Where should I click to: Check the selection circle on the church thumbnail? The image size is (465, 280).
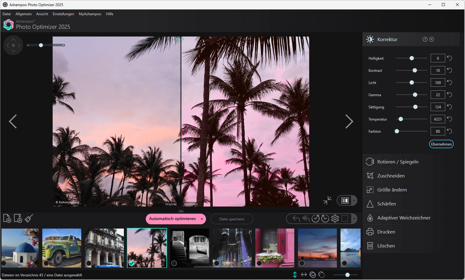(x=5, y=264)
